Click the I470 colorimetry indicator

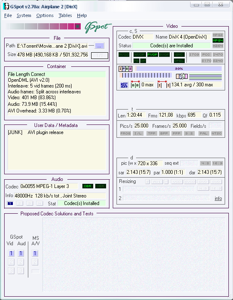218,54
